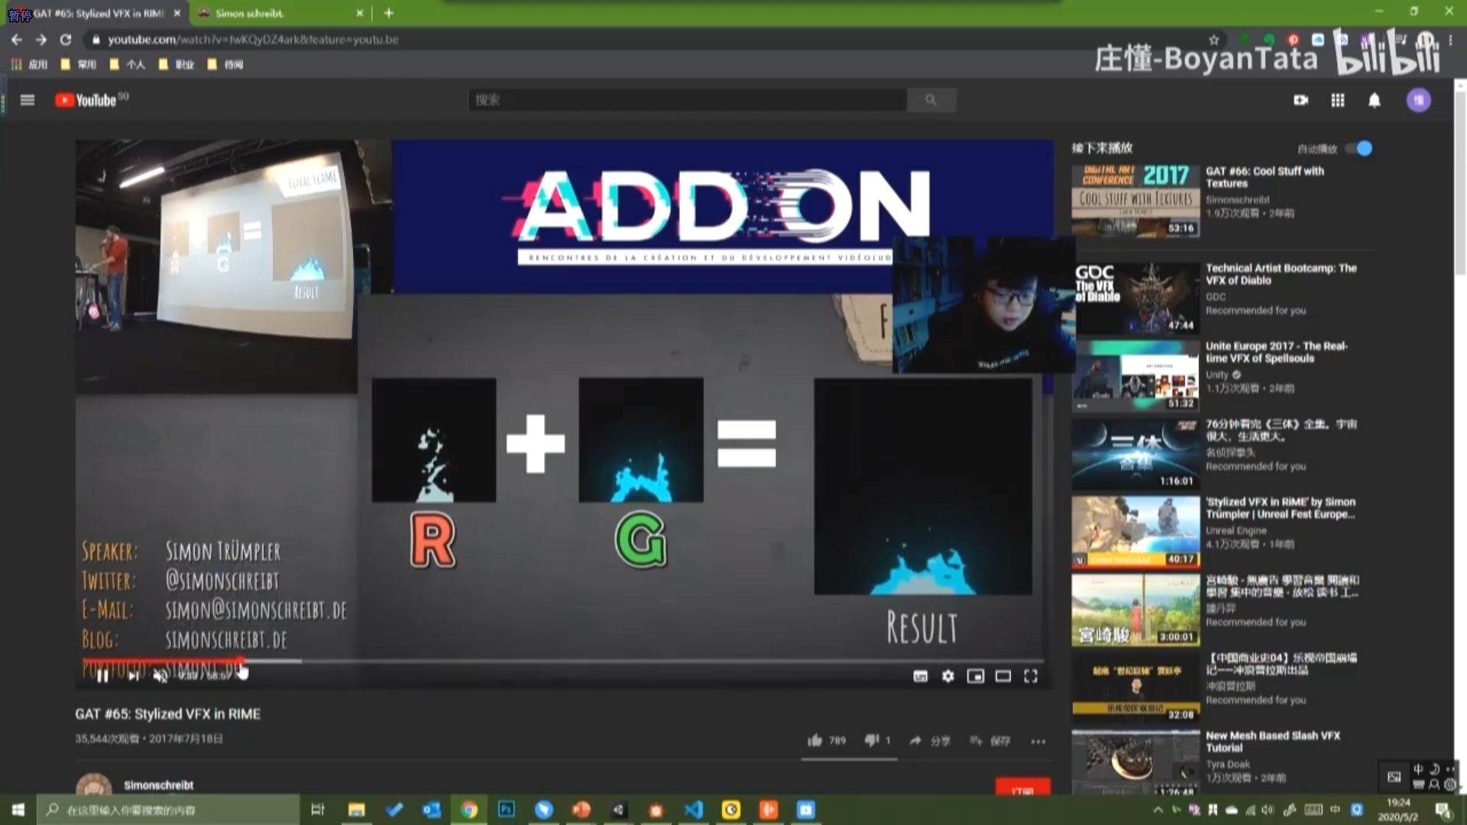Open Unite Europe 2017 Spellsouls video

click(x=1277, y=352)
